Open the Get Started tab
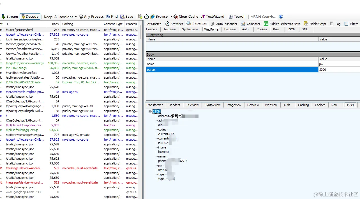360x199 pixels. pos(153,24)
